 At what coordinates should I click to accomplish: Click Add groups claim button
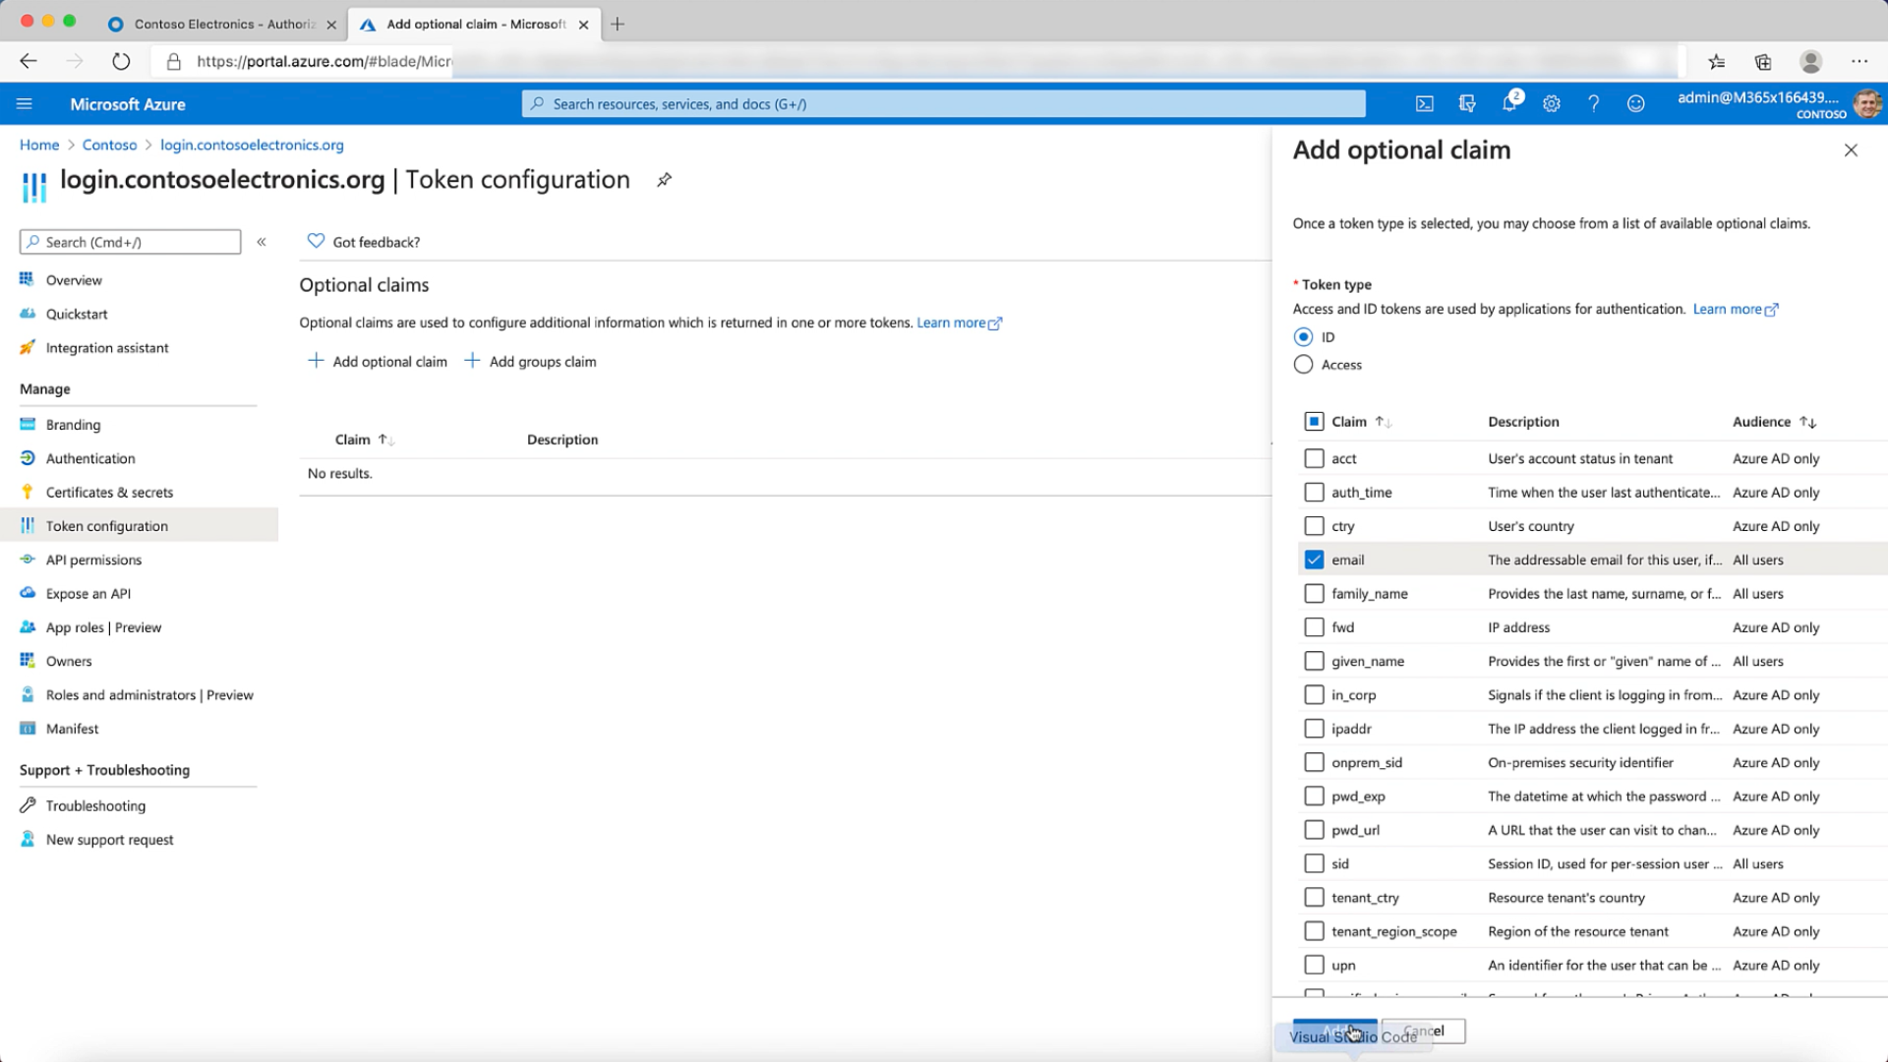pyautogui.click(x=531, y=362)
